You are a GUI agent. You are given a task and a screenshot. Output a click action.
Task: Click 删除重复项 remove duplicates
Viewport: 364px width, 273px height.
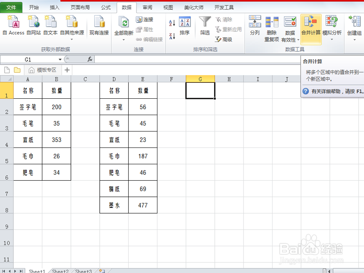click(272, 29)
